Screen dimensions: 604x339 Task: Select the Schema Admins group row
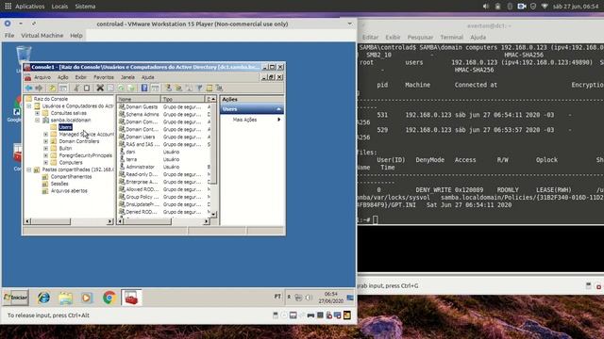[x=143, y=114]
